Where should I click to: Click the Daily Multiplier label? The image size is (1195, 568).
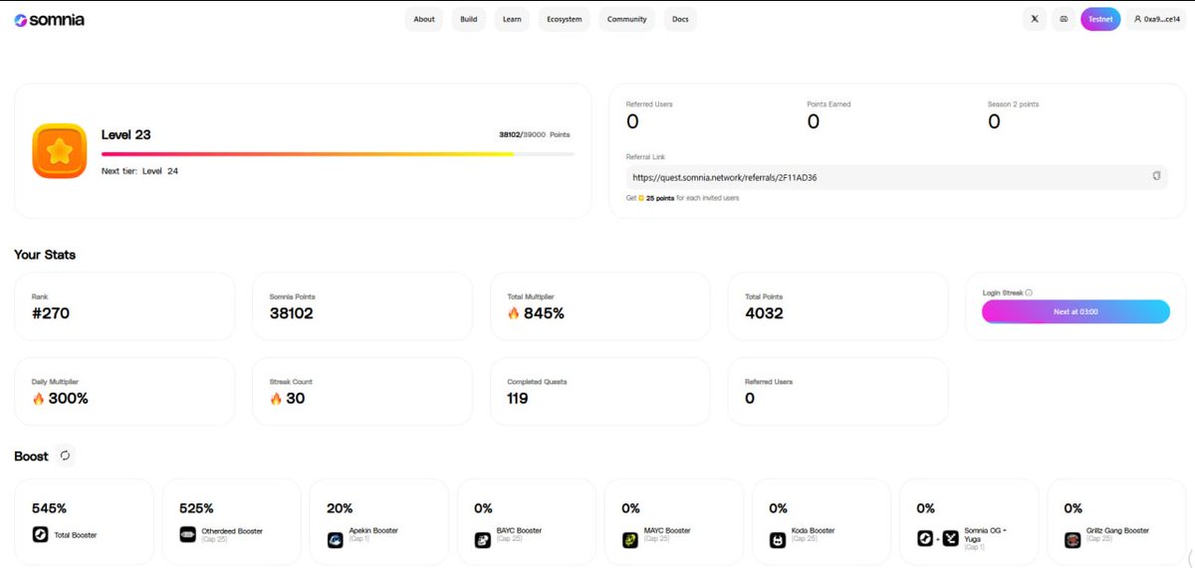pos(56,381)
